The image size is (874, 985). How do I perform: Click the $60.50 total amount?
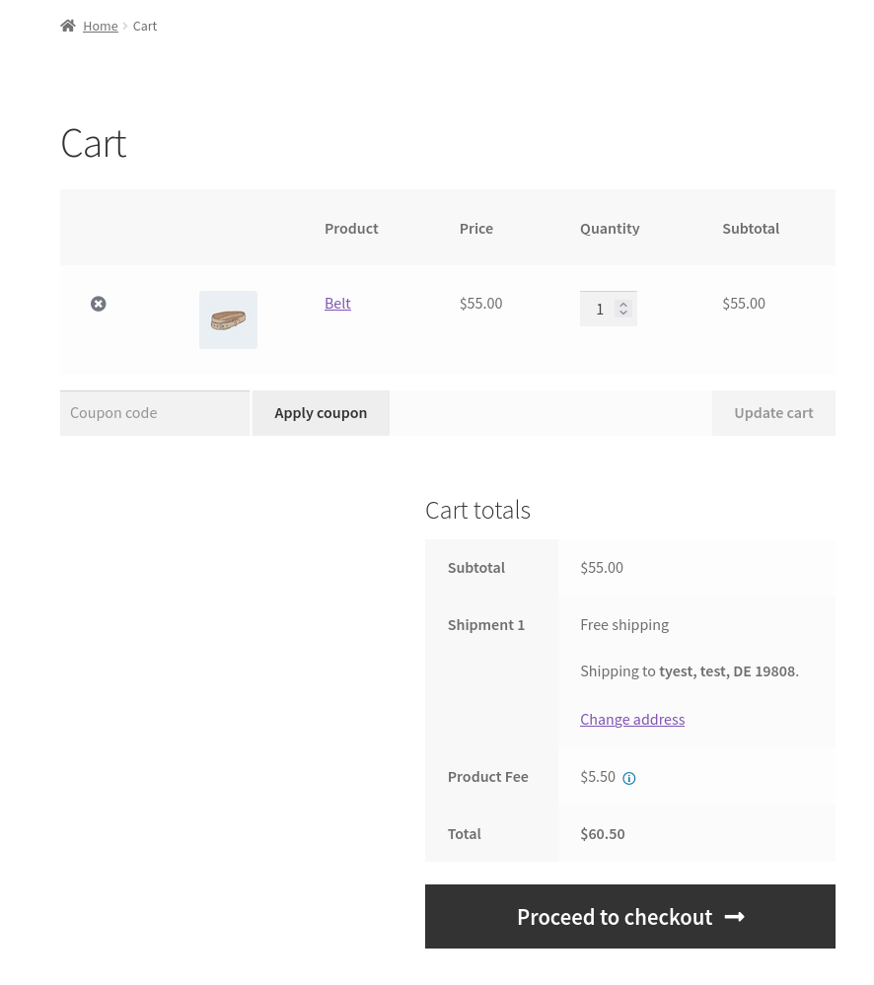(x=603, y=833)
